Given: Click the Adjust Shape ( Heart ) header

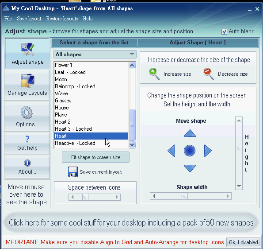Looking at the screenshot, I should [198, 43].
